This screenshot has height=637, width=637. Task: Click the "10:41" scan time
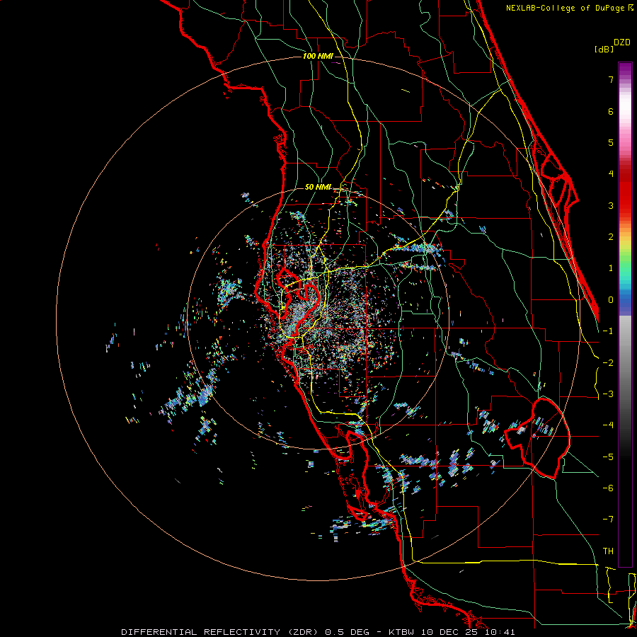[x=500, y=632]
